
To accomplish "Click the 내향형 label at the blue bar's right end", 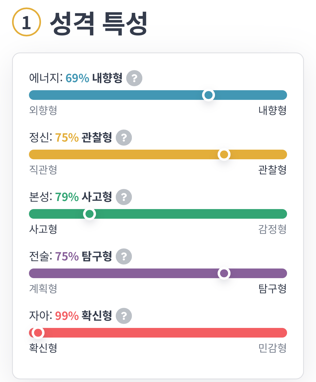I will click(272, 110).
